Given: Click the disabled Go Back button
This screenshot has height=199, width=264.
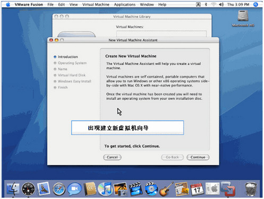Looking at the screenshot, I should coord(172,157).
